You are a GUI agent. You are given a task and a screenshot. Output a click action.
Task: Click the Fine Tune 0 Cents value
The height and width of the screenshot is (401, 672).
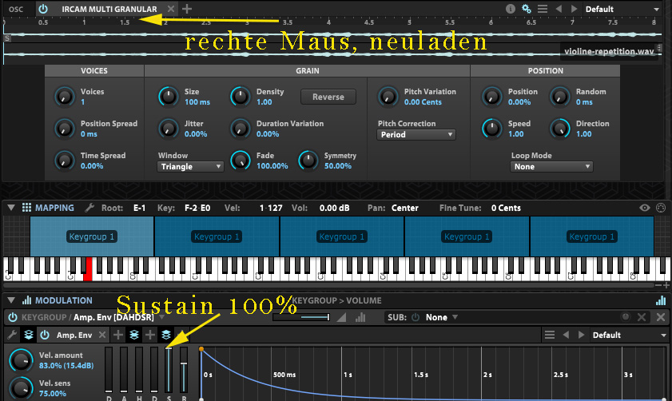(x=506, y=208)
